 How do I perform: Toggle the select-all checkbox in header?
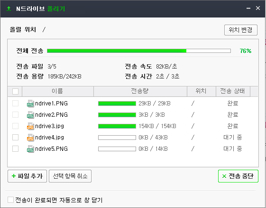pos(15,92)
